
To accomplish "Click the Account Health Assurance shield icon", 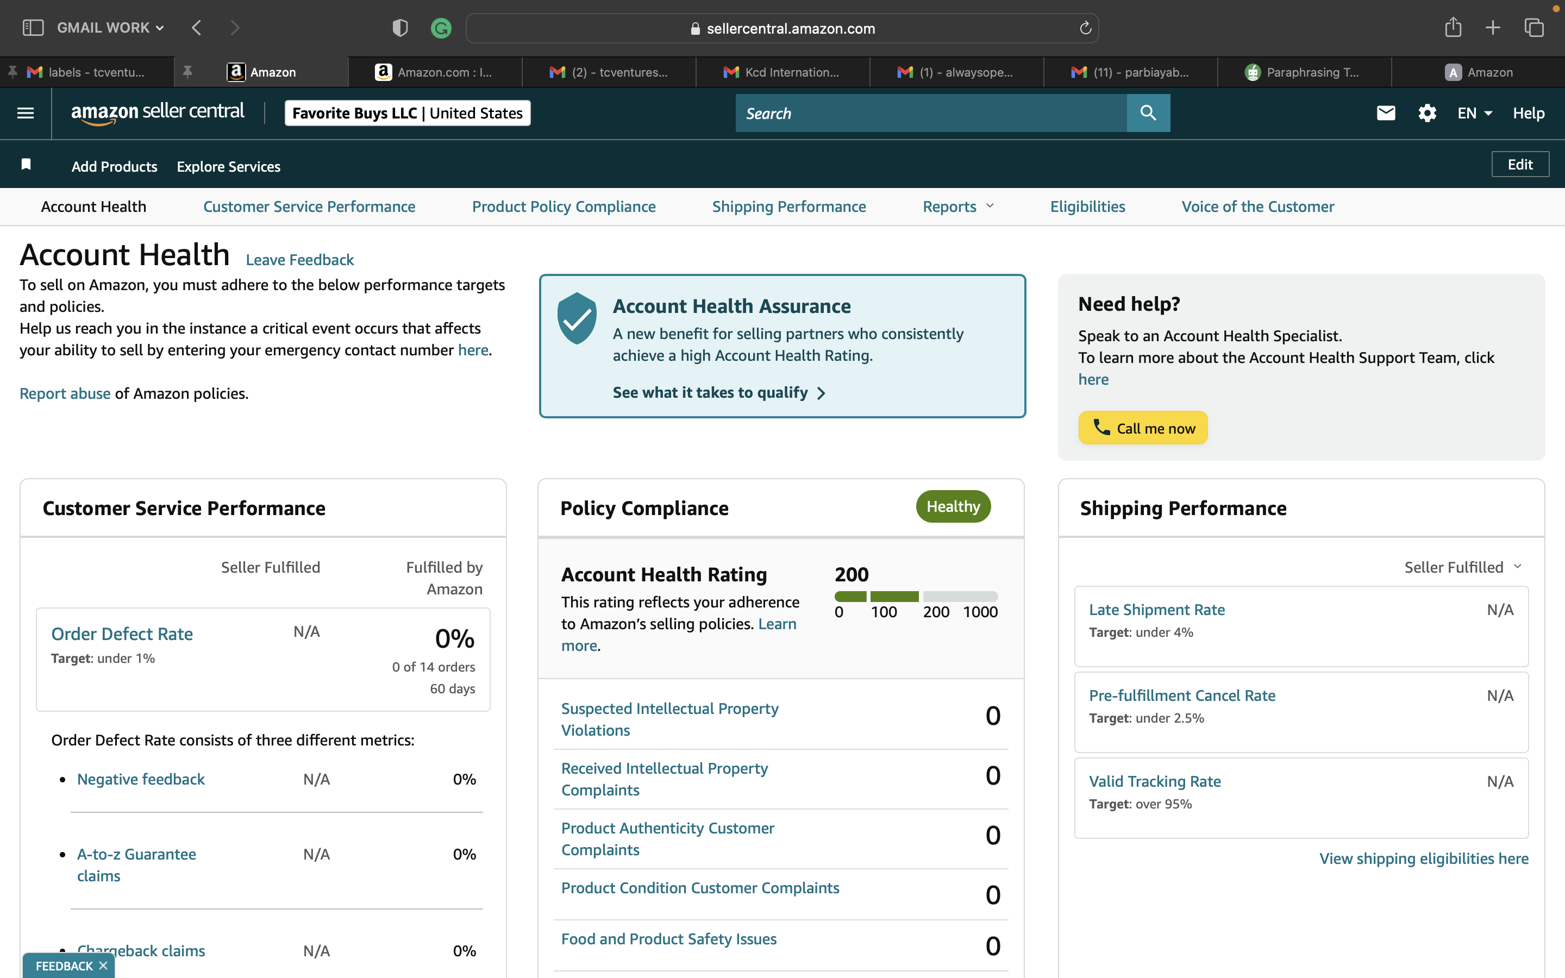I will 577,318.
